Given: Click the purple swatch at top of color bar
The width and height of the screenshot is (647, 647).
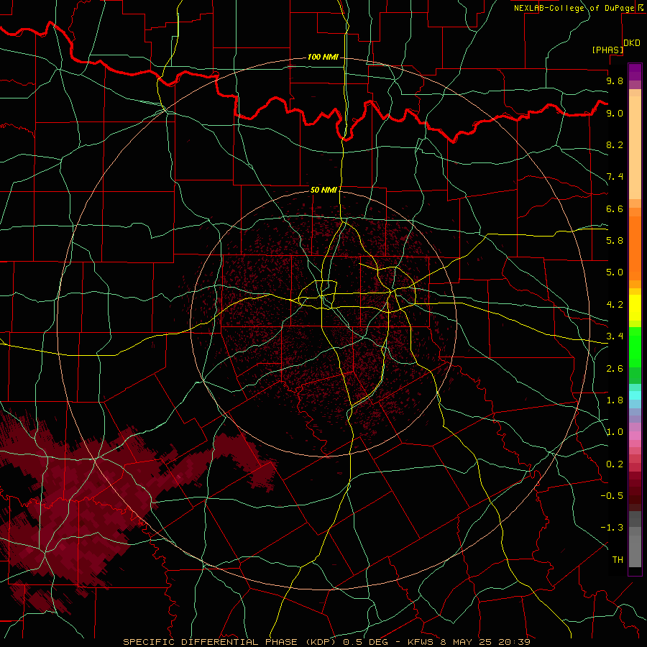Looking at the screenshot, I should click(x=635, y=72).
